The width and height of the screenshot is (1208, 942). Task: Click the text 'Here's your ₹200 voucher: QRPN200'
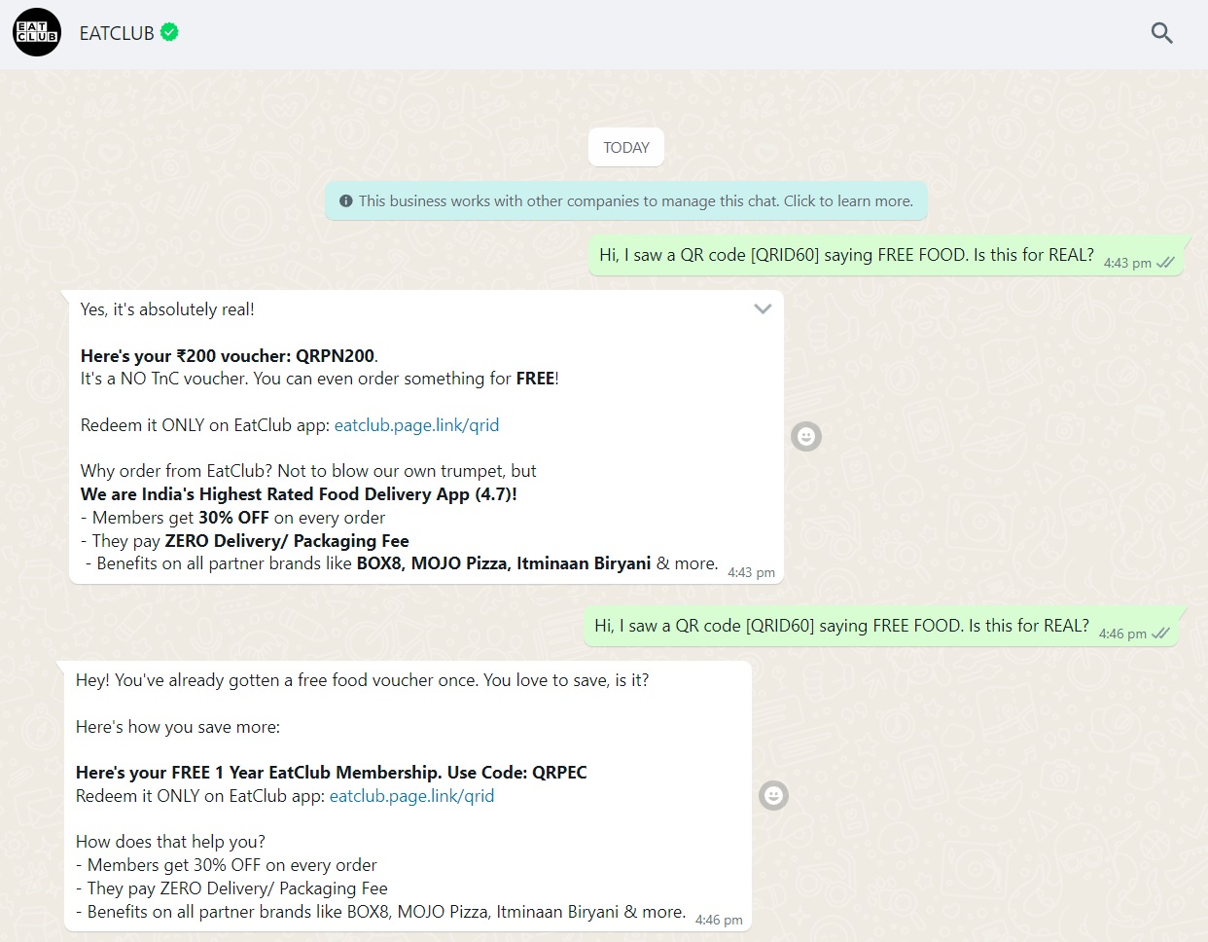click(x=228, y=356)
